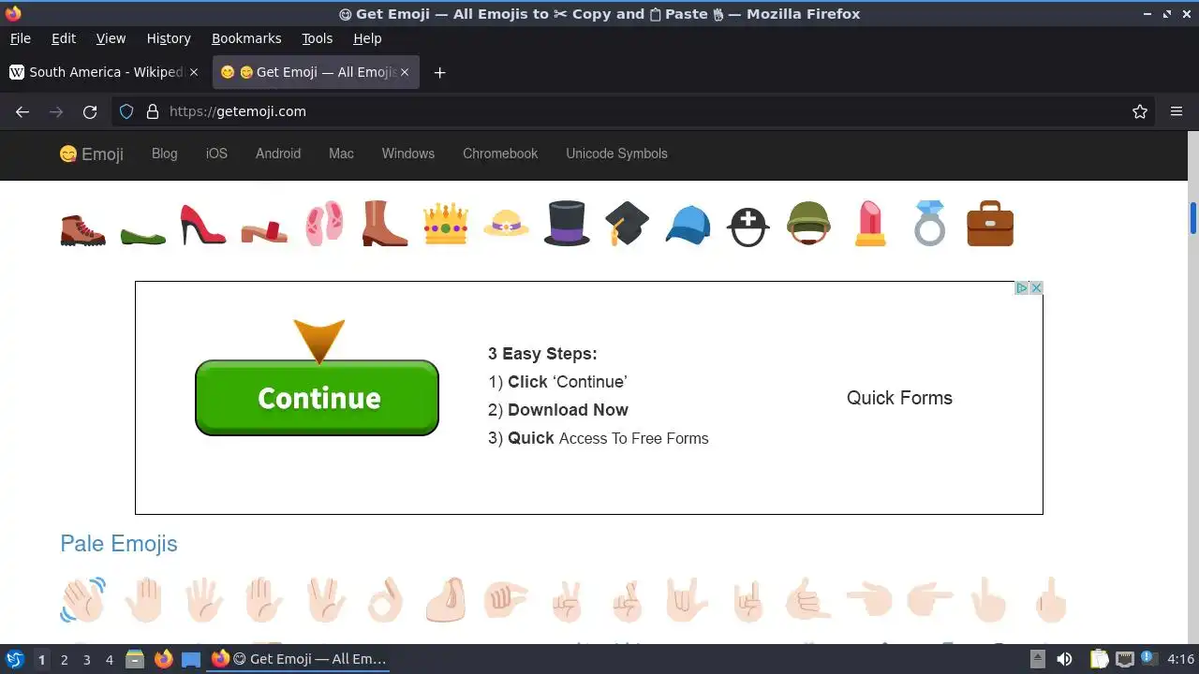Copy the pale middle finger emoji
This screenshot has height=674, width=1199.
point(1050,600)
